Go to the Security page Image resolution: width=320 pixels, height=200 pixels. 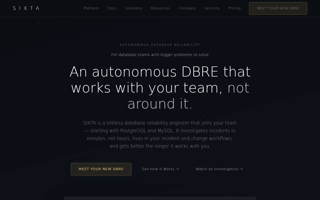tap(212, 8)
